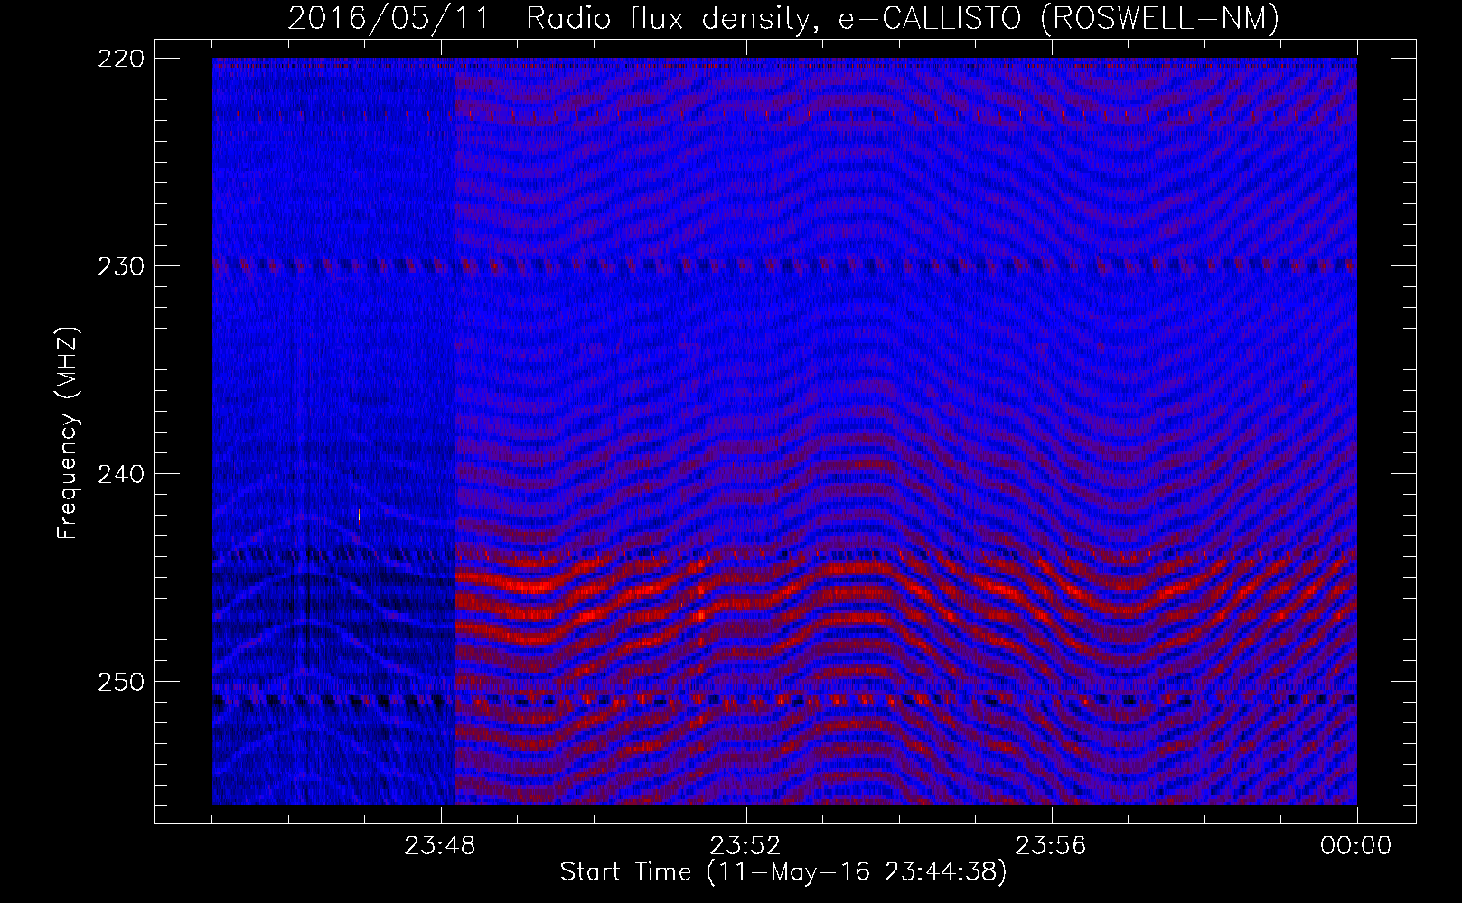This screenshot has width=1462, height=903.
Task: Click the 240 frequency tick label
Action: click(x=120, y=474)
